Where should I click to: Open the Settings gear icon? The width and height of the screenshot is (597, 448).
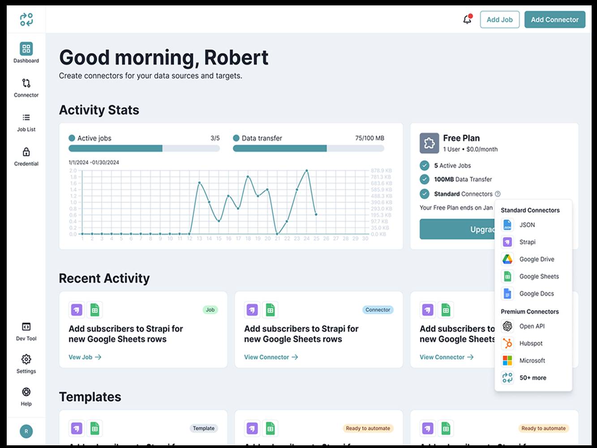(x=26, y=359)
